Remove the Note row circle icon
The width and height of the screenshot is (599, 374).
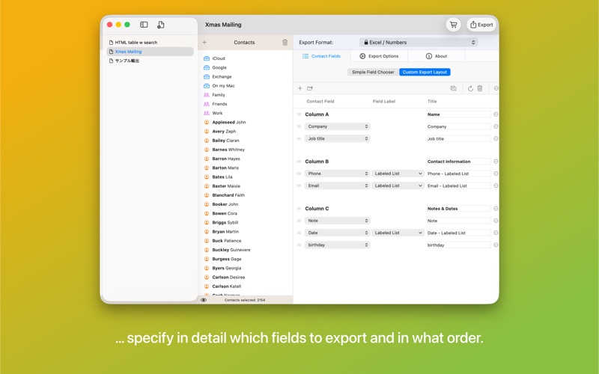coord(496,221)
